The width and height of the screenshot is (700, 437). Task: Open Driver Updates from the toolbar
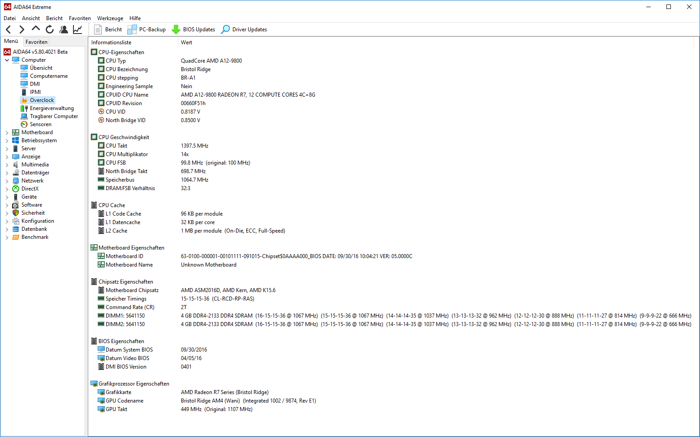coord(244,30)
